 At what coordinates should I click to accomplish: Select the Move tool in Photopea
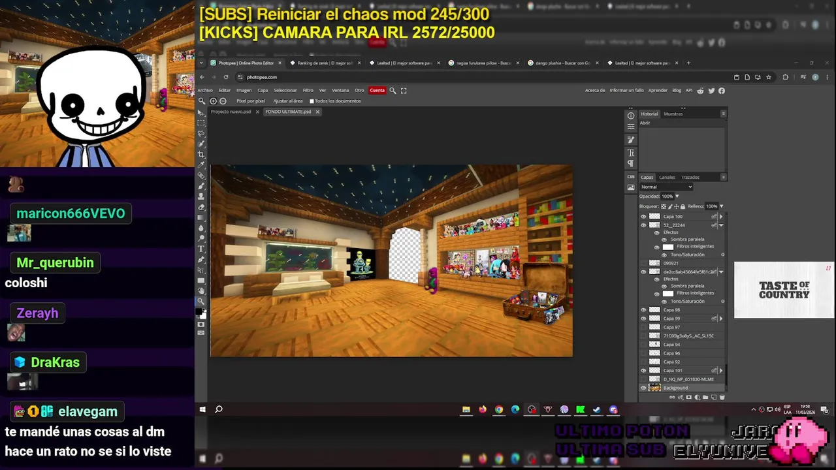(201, 112)
